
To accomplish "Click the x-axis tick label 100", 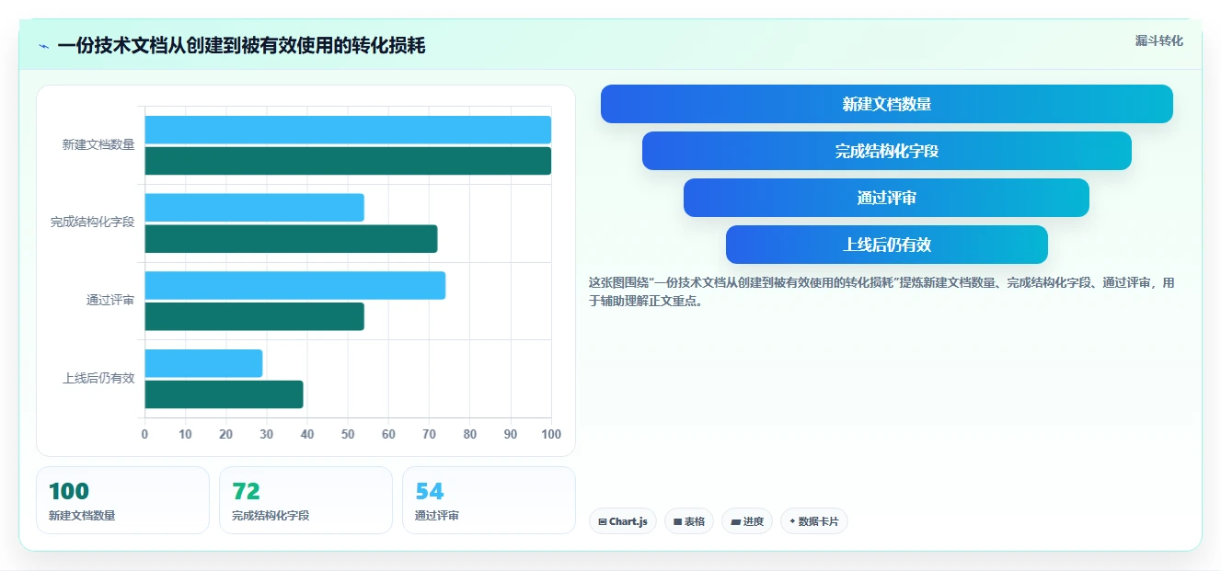I will click(x=551, y=435).
